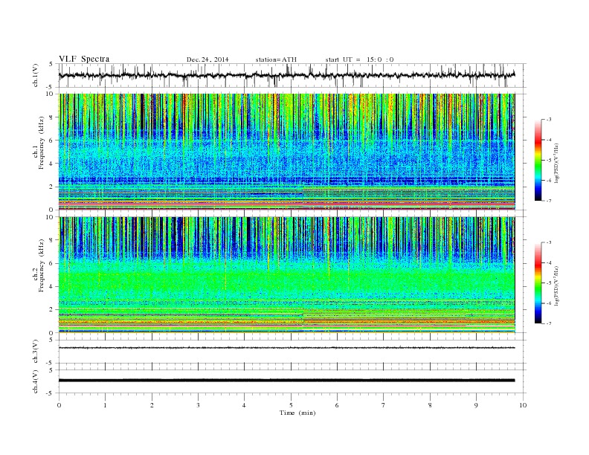The width and height of the screenshot is (589, 455).
Task: Click the "VLF Spectra" plot title
Action: click(x=84, y=59)
